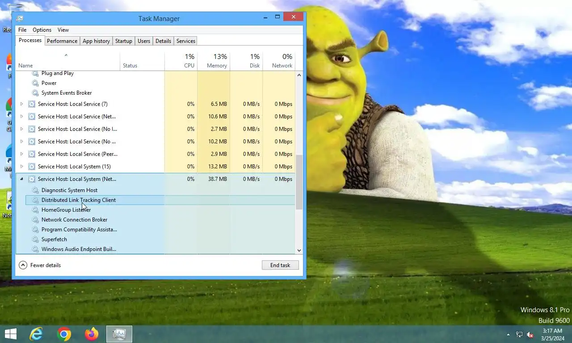Switch to the App history tab

tap(96, 41)
